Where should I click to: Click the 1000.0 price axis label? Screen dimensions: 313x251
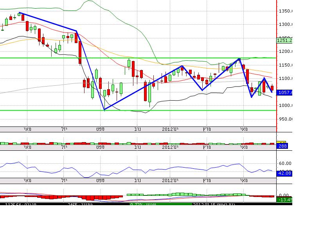point(286,106)
